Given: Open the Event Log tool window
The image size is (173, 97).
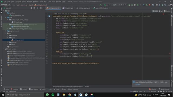Looking at the screenshot, I should tap(152, 89).
